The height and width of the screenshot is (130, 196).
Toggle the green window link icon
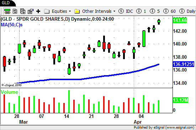point(7,11)
